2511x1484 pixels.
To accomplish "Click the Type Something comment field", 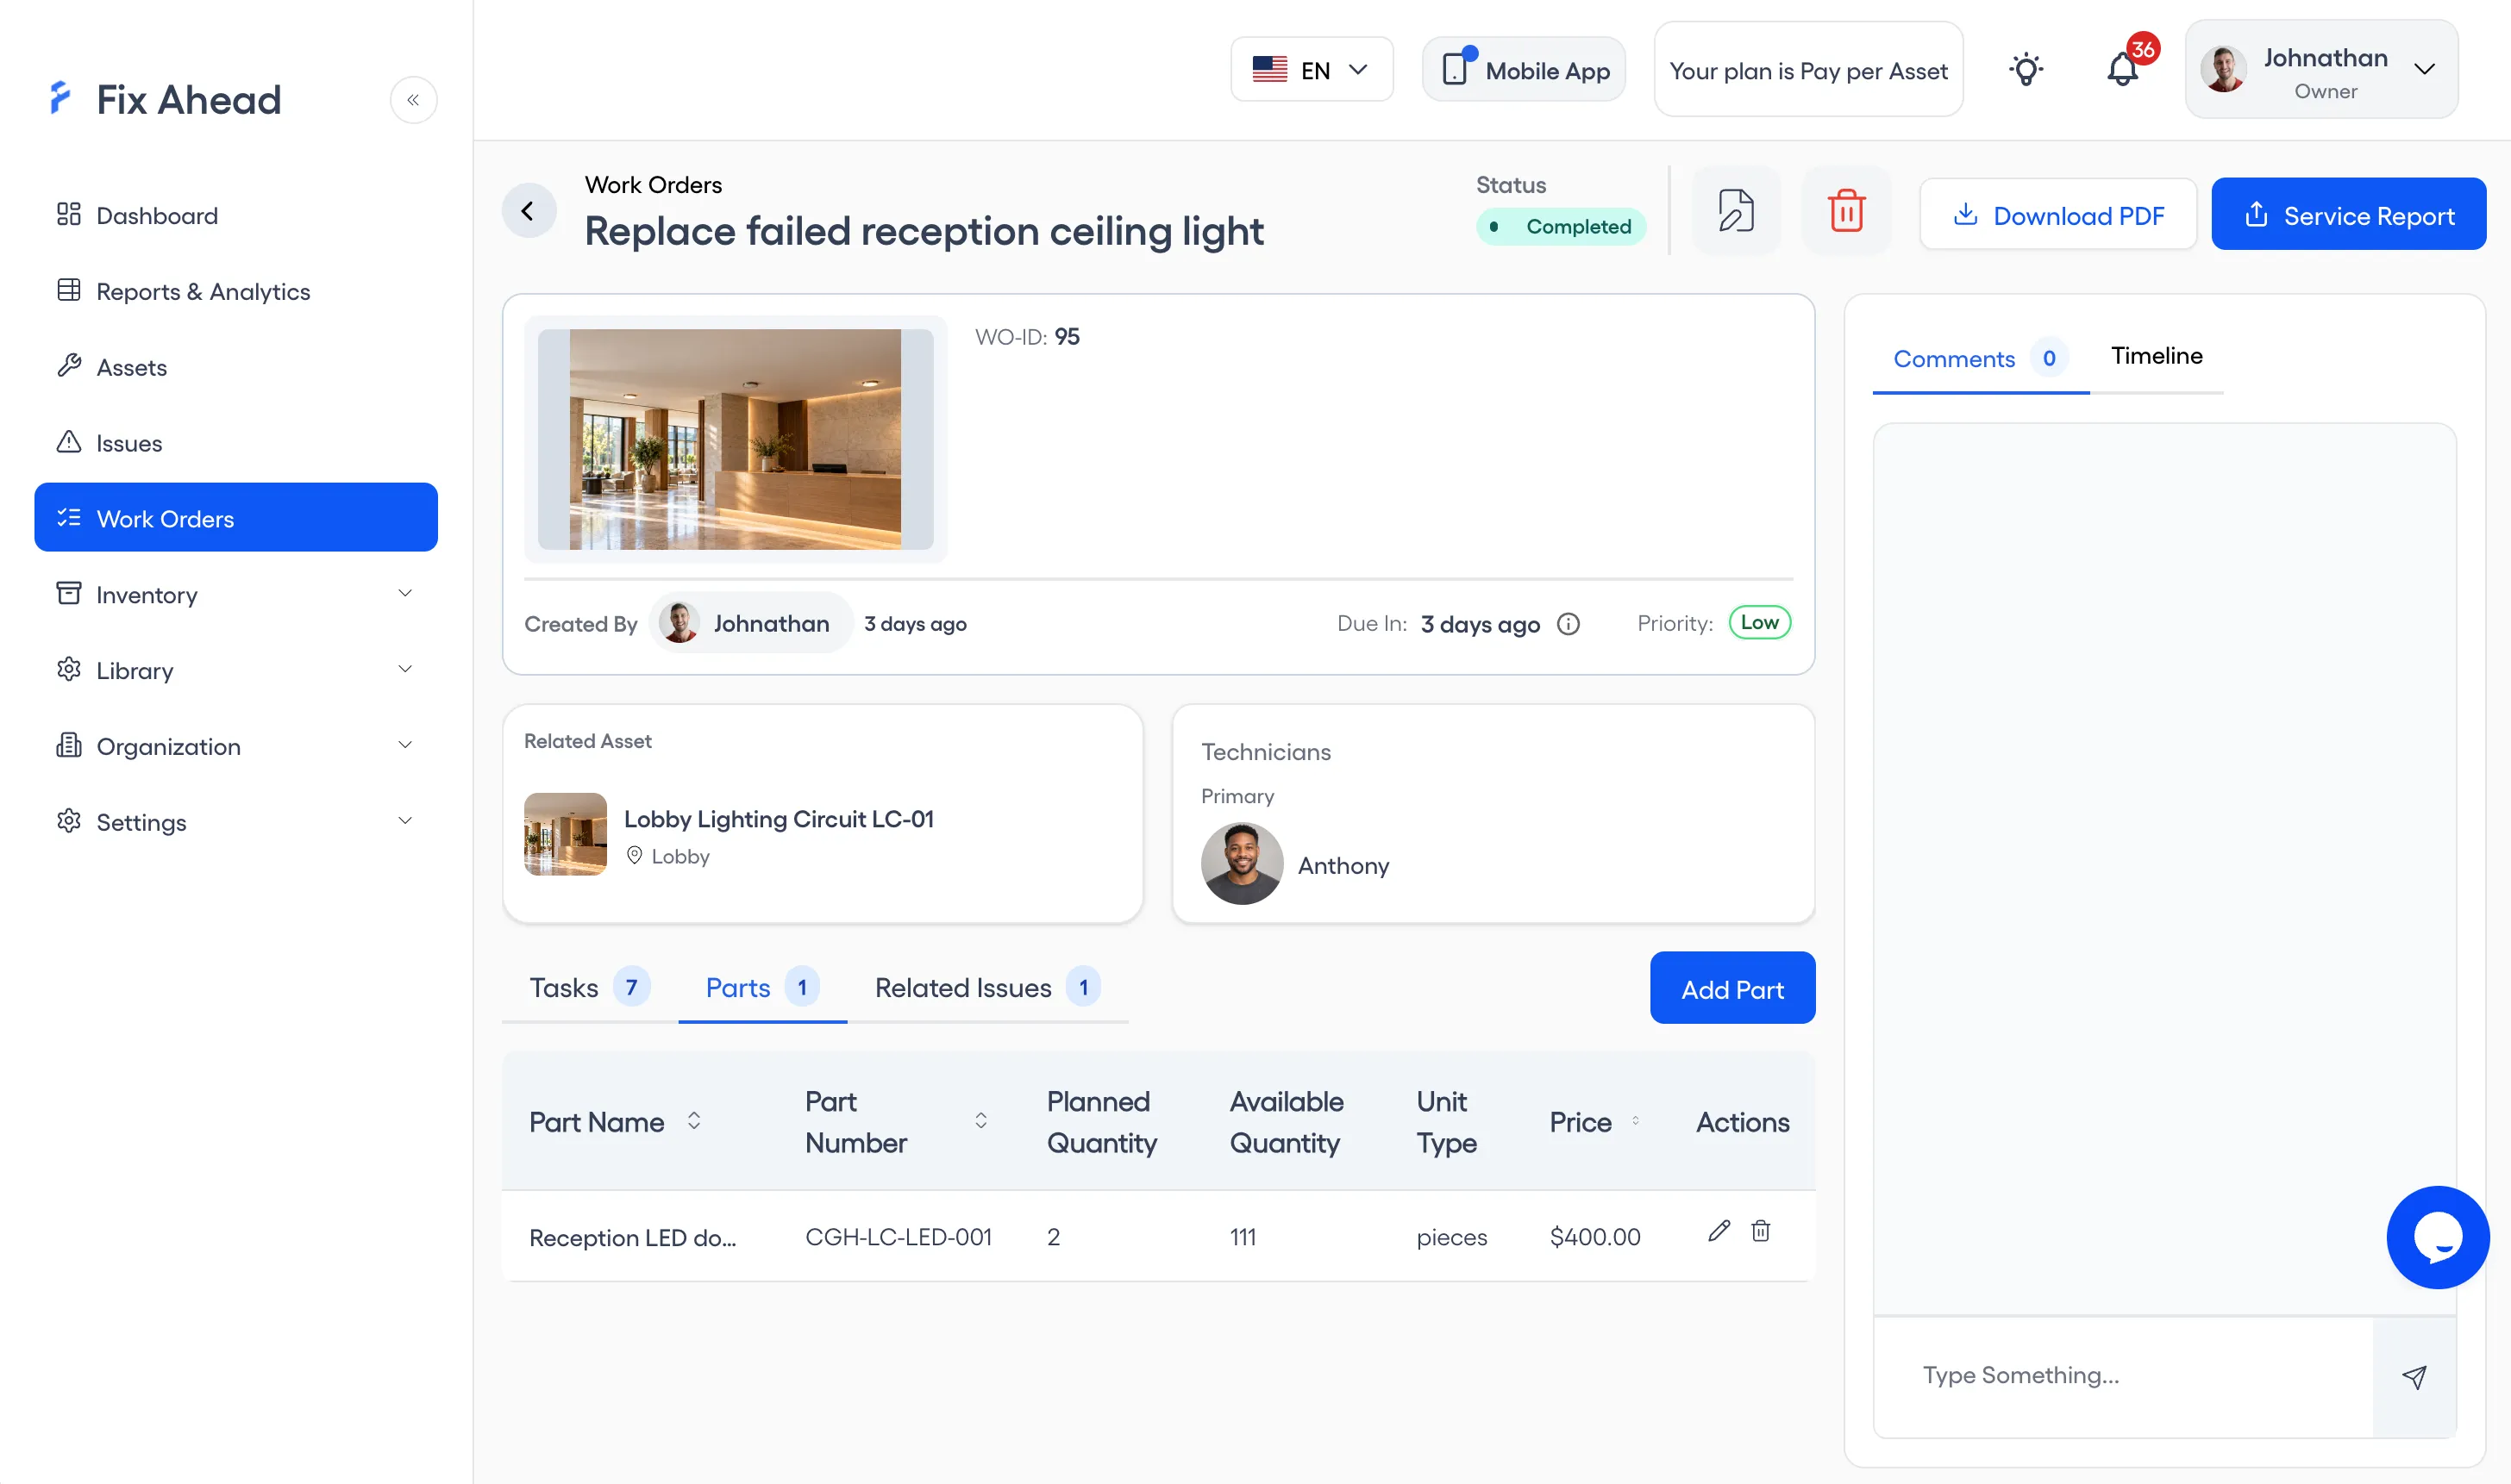I will coord(2123,1376).
